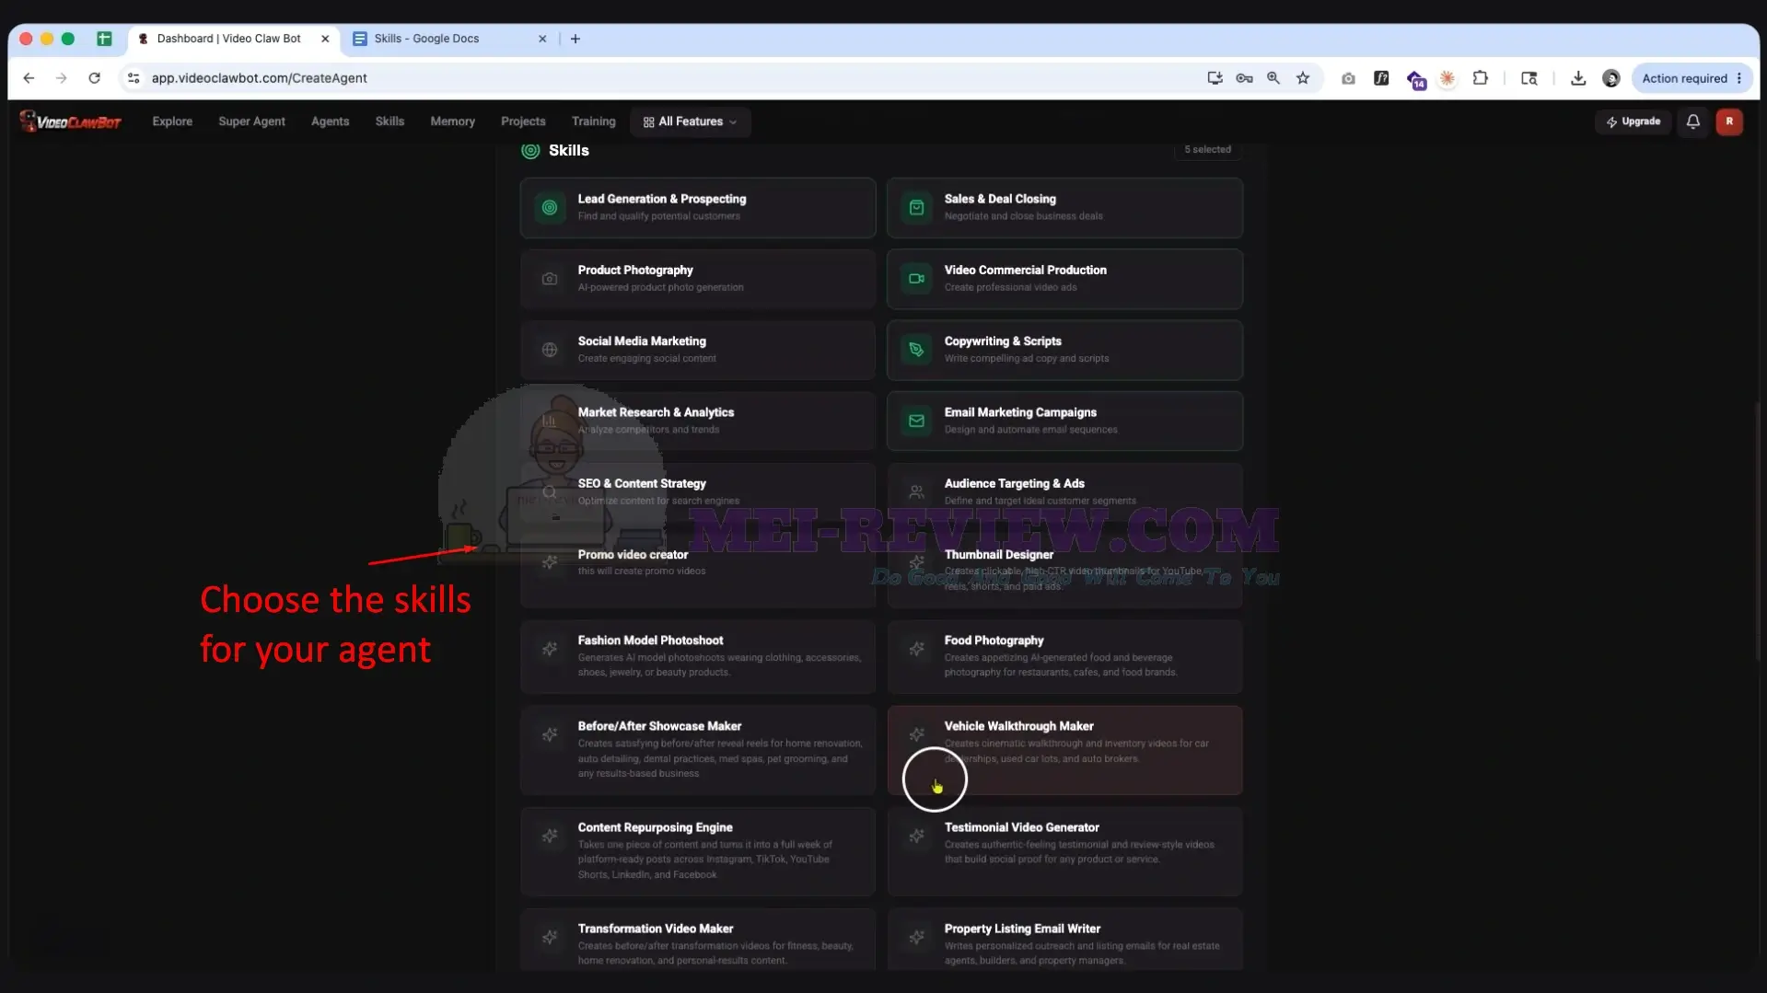Open the Training nav item
The height and width of the screenshot is (993, 1767).
(x=593, y=121)
